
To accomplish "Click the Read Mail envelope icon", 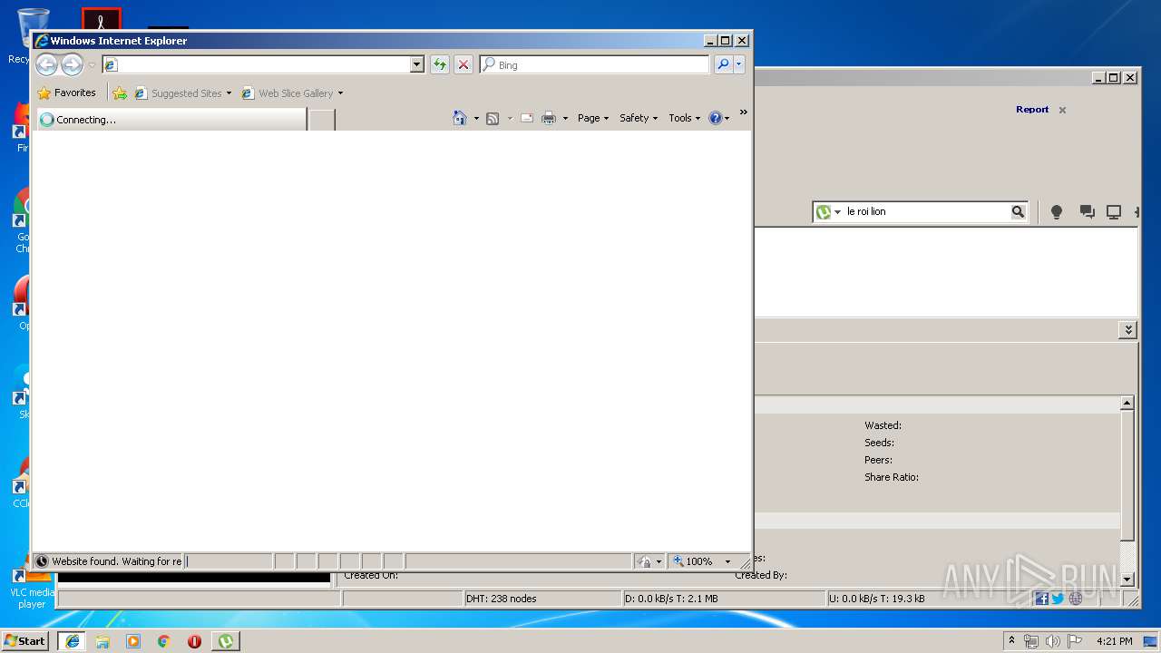I will pyautogui.click(x=527, y=118).
